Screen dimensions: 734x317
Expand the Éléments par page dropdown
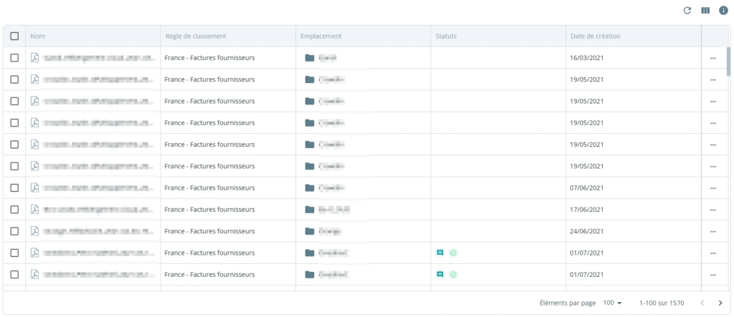[612, 303]
